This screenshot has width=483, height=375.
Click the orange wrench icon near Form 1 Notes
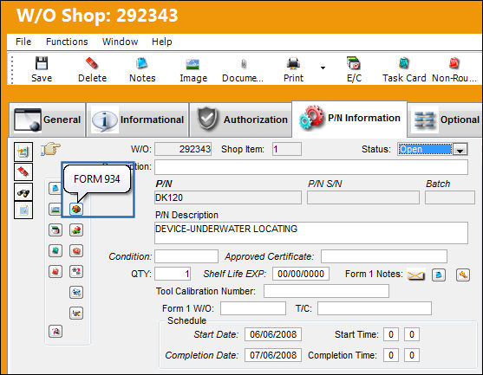(463, 275)
